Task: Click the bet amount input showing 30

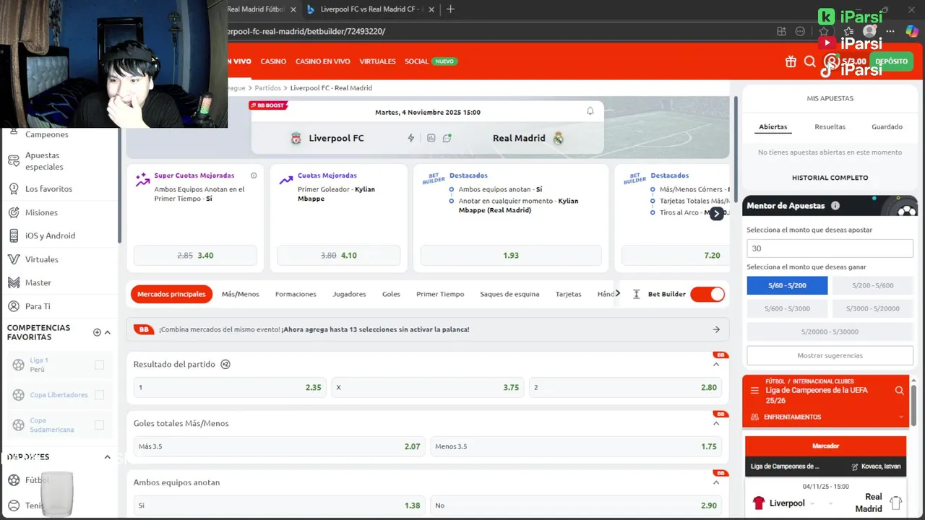Action: pyautogui.click(x=830, y=248)
